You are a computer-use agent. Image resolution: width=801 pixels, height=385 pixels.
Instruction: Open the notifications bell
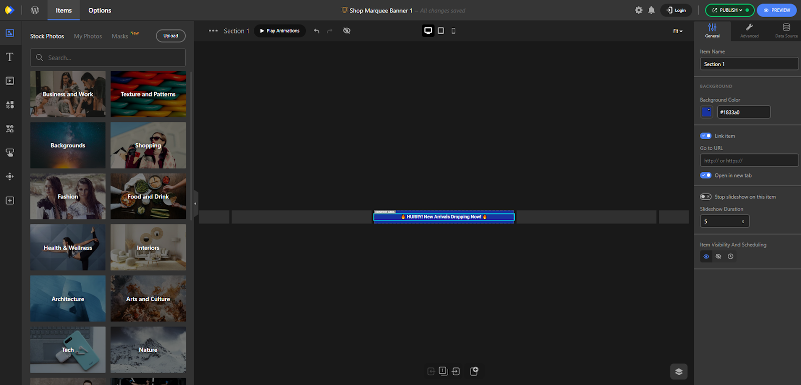[651, 10]
